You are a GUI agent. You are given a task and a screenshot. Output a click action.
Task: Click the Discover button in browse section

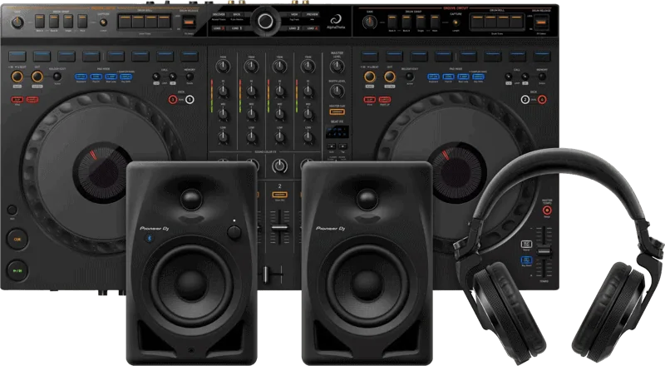[219, 14]
